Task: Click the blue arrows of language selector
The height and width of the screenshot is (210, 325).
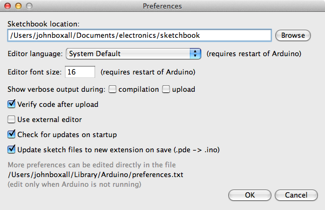Action: 195,54
